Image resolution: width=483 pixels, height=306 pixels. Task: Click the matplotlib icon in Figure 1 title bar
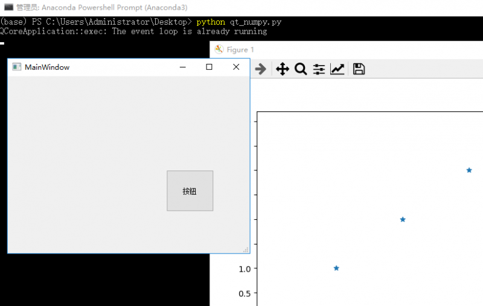tap(219, 49)
